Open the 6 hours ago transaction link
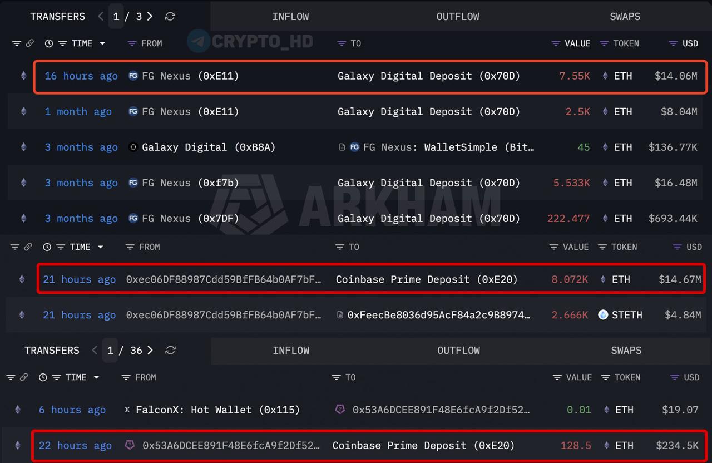The image size is (712, 463). (72, 410)
